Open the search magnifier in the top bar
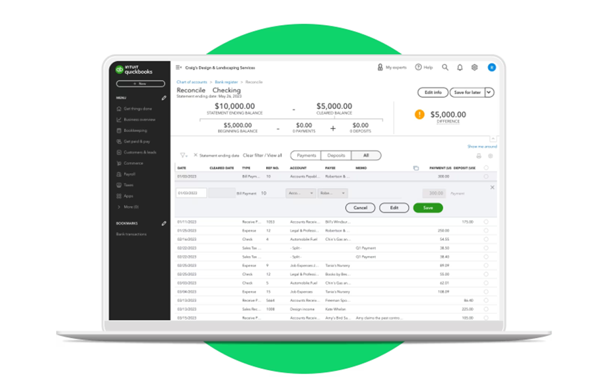The height and width of the screenshot is (388, 605). [x=445, y=67]
